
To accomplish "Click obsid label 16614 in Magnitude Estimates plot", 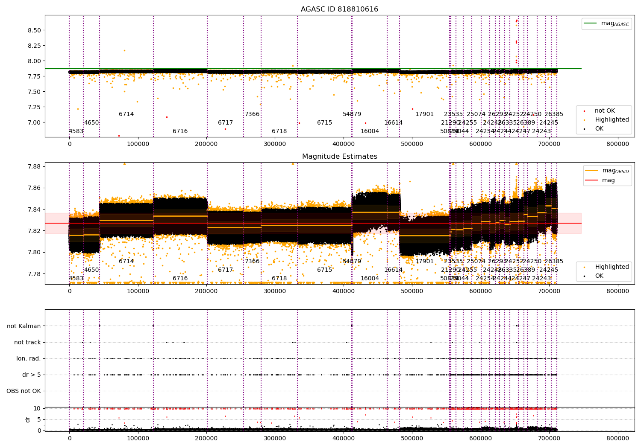I will pyautogui.click(x=394, y=270).
